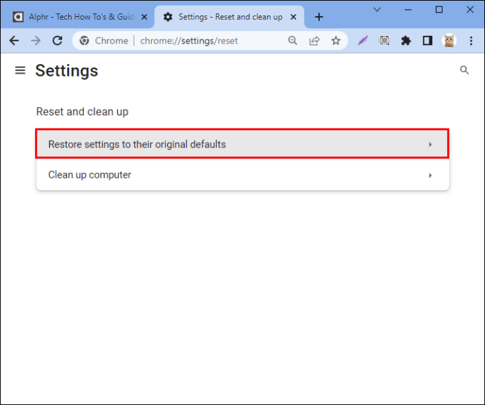Bookmark this page with the star icon
The width and height of the screenshot is (485, 405).
pos(335,41)
